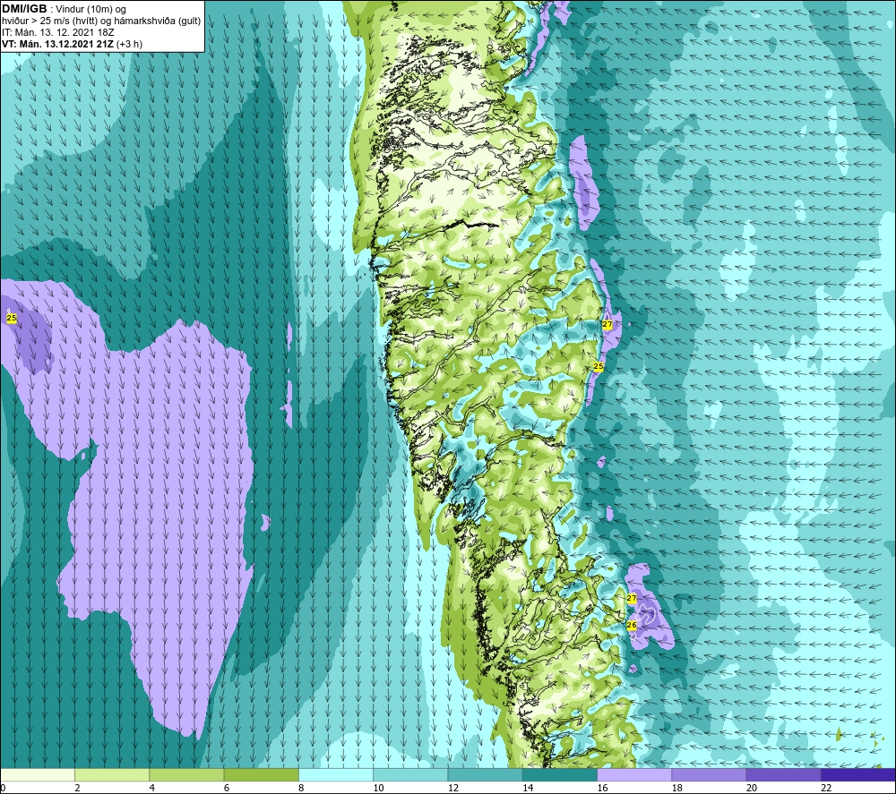The image size is (896, 794).
Task: Click the scale number 10
Action: pos(378,789)
